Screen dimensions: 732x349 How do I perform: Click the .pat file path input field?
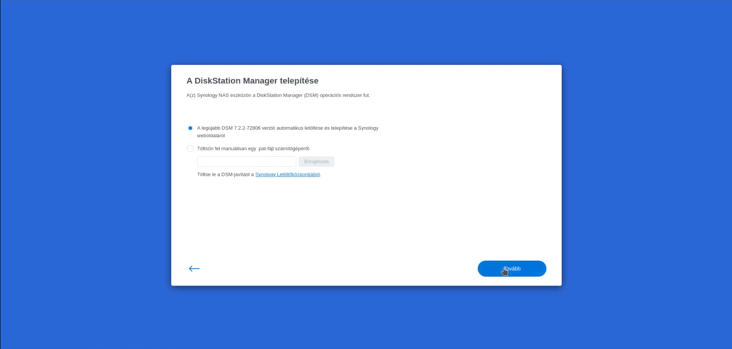click(x=246, y=162)
